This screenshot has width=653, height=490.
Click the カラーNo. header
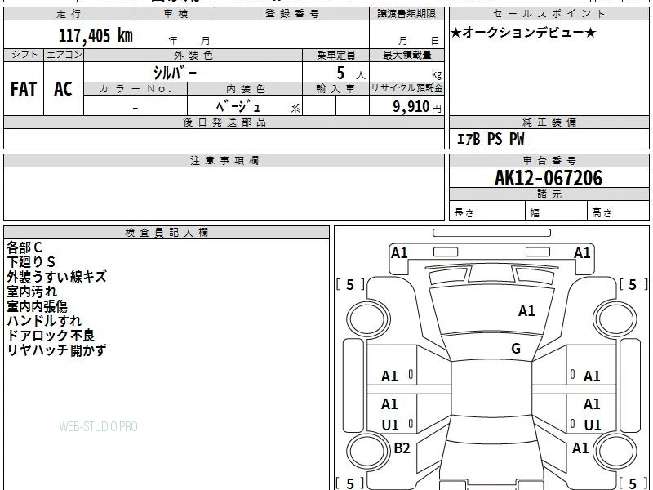pyautogui.click(x=135, y=89)
